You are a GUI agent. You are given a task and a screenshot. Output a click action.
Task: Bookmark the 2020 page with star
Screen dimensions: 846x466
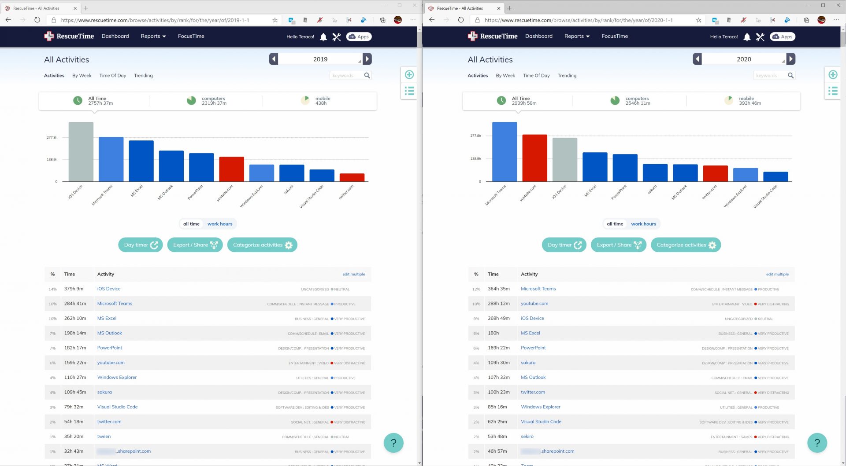tap(698, 20)
